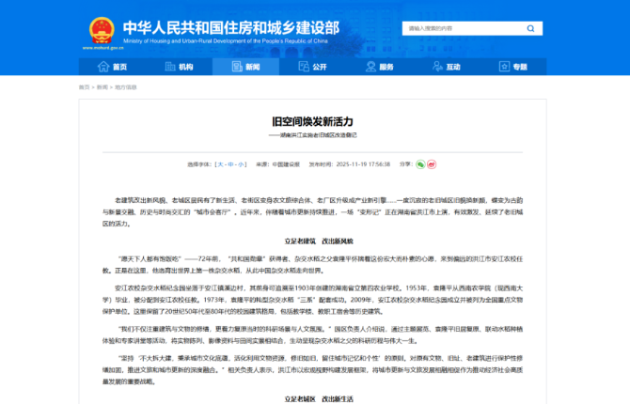The height and width of the screenshot is (404, 630).
Task: Open the 服务 menu item
Action: click(386, 67)
